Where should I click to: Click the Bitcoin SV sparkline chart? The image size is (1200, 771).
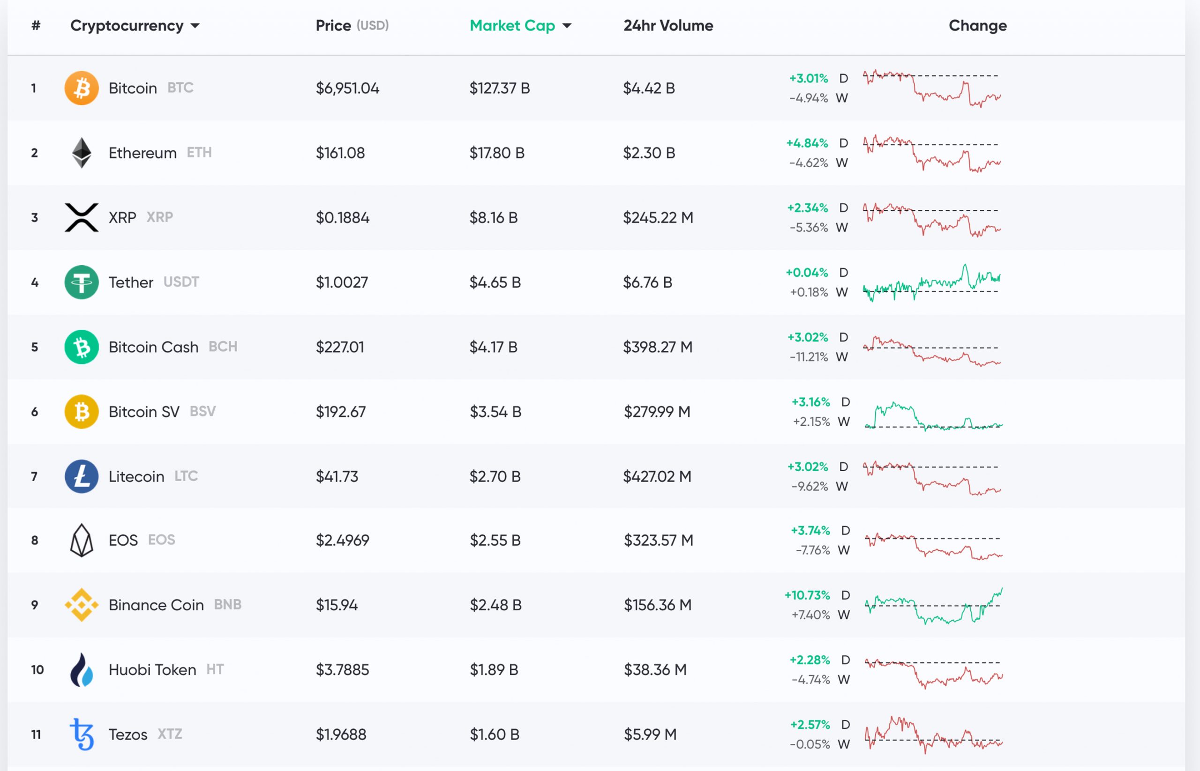coord(934,415)
